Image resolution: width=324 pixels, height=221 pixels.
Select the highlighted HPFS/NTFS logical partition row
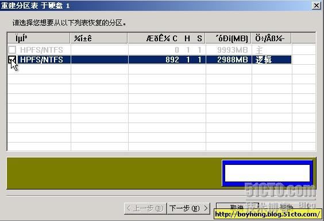click(149, 60)
